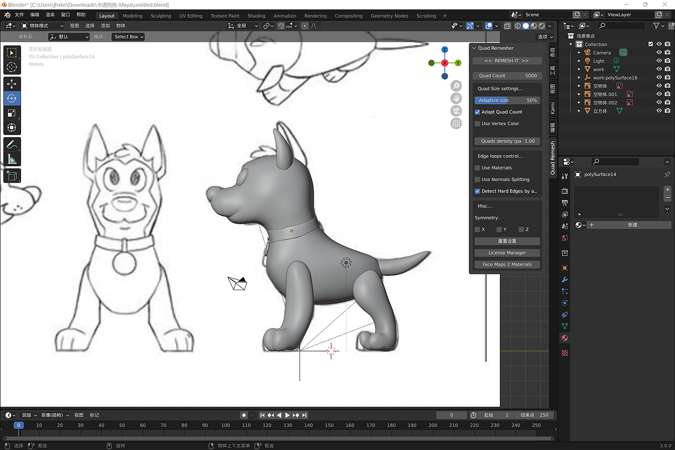Switch to camera view via camera icon
Image resolution: width=675 pixels, height=450 pixels.
(456, 111)
